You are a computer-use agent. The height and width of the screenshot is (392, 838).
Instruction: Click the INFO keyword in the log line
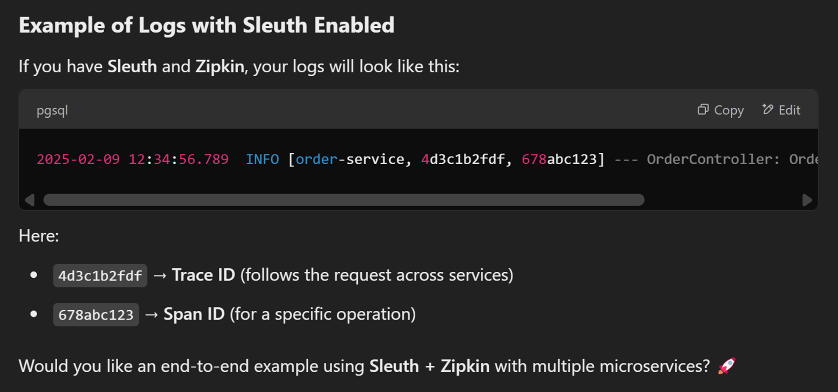(262, 159)
